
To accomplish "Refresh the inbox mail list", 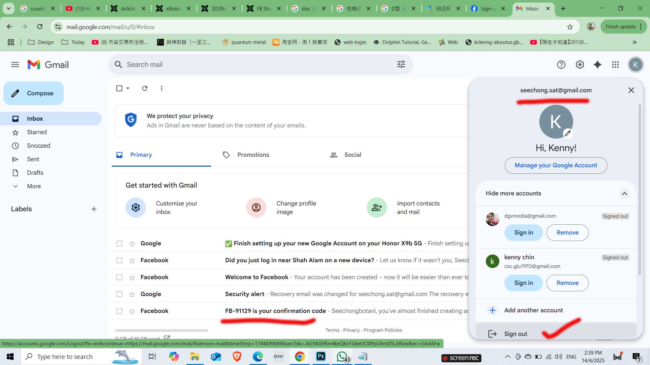I will [145, 88].
